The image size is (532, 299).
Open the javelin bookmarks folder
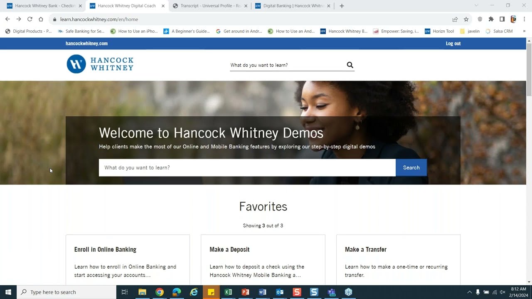(470, 31)
